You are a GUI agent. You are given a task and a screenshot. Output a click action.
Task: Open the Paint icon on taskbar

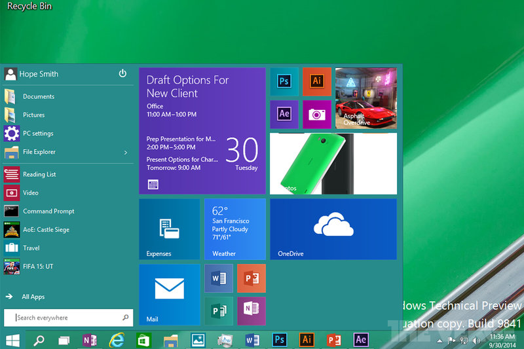[225, 340]
